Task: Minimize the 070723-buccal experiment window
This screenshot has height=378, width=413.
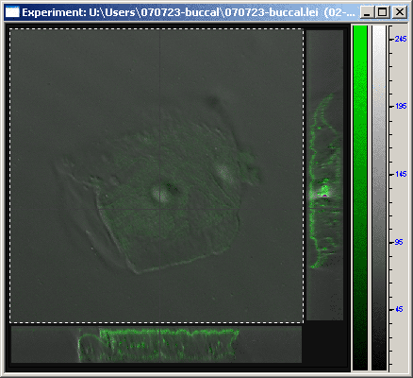Action: [x=367, y=12]
